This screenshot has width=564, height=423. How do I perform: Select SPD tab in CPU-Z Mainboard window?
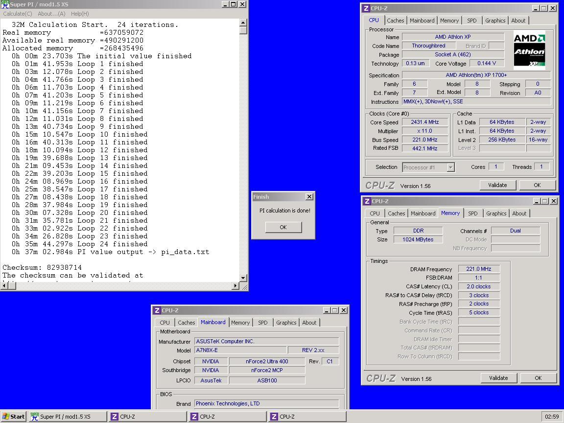262,323
